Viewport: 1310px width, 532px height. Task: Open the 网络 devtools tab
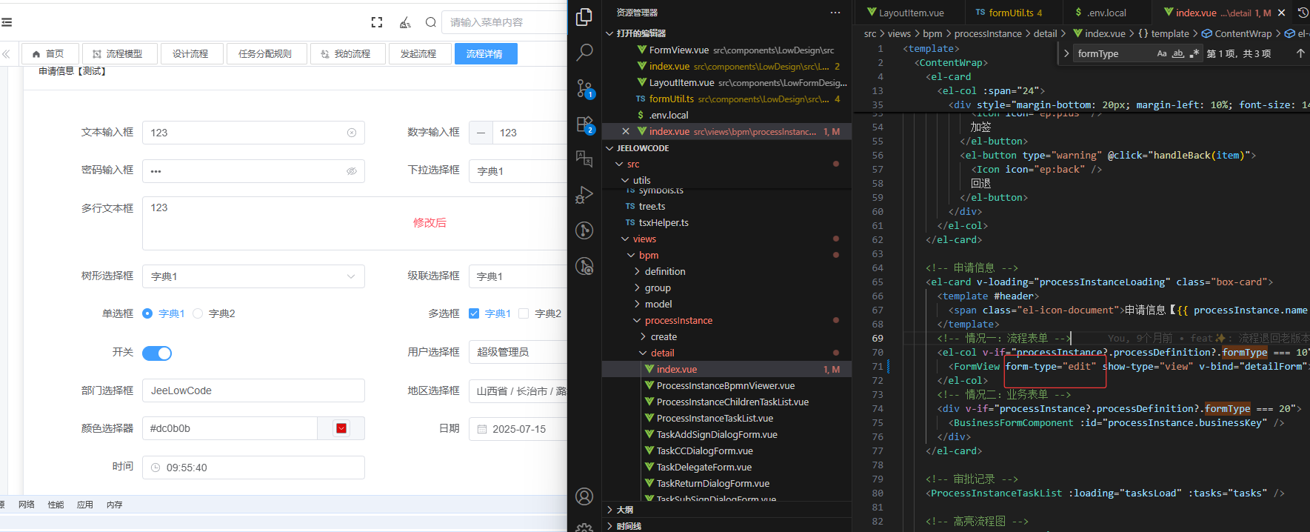[27, 505]
